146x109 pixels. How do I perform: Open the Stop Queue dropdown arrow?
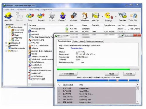[x=116, y=17]
